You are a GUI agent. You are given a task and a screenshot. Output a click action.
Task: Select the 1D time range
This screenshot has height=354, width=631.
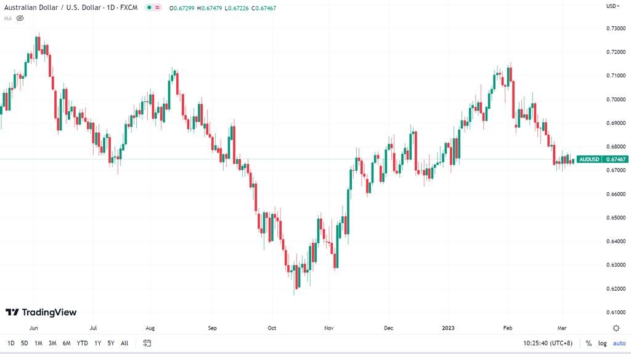click(11, 343)
